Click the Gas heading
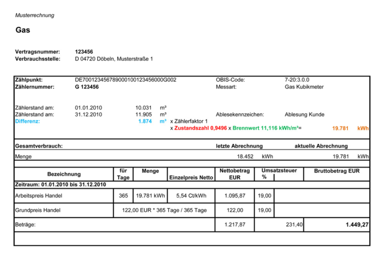 pos(23,30)
